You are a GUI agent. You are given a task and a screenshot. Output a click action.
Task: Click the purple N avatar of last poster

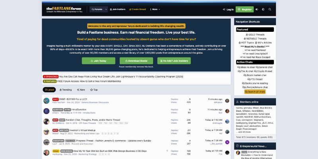click(227, 142)
